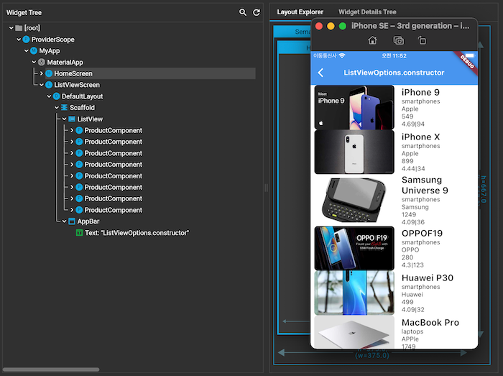Click the Huawei P30 title text
Image resolution: width=503 pixels, height=376 pixels.
(x=428, y=278)
